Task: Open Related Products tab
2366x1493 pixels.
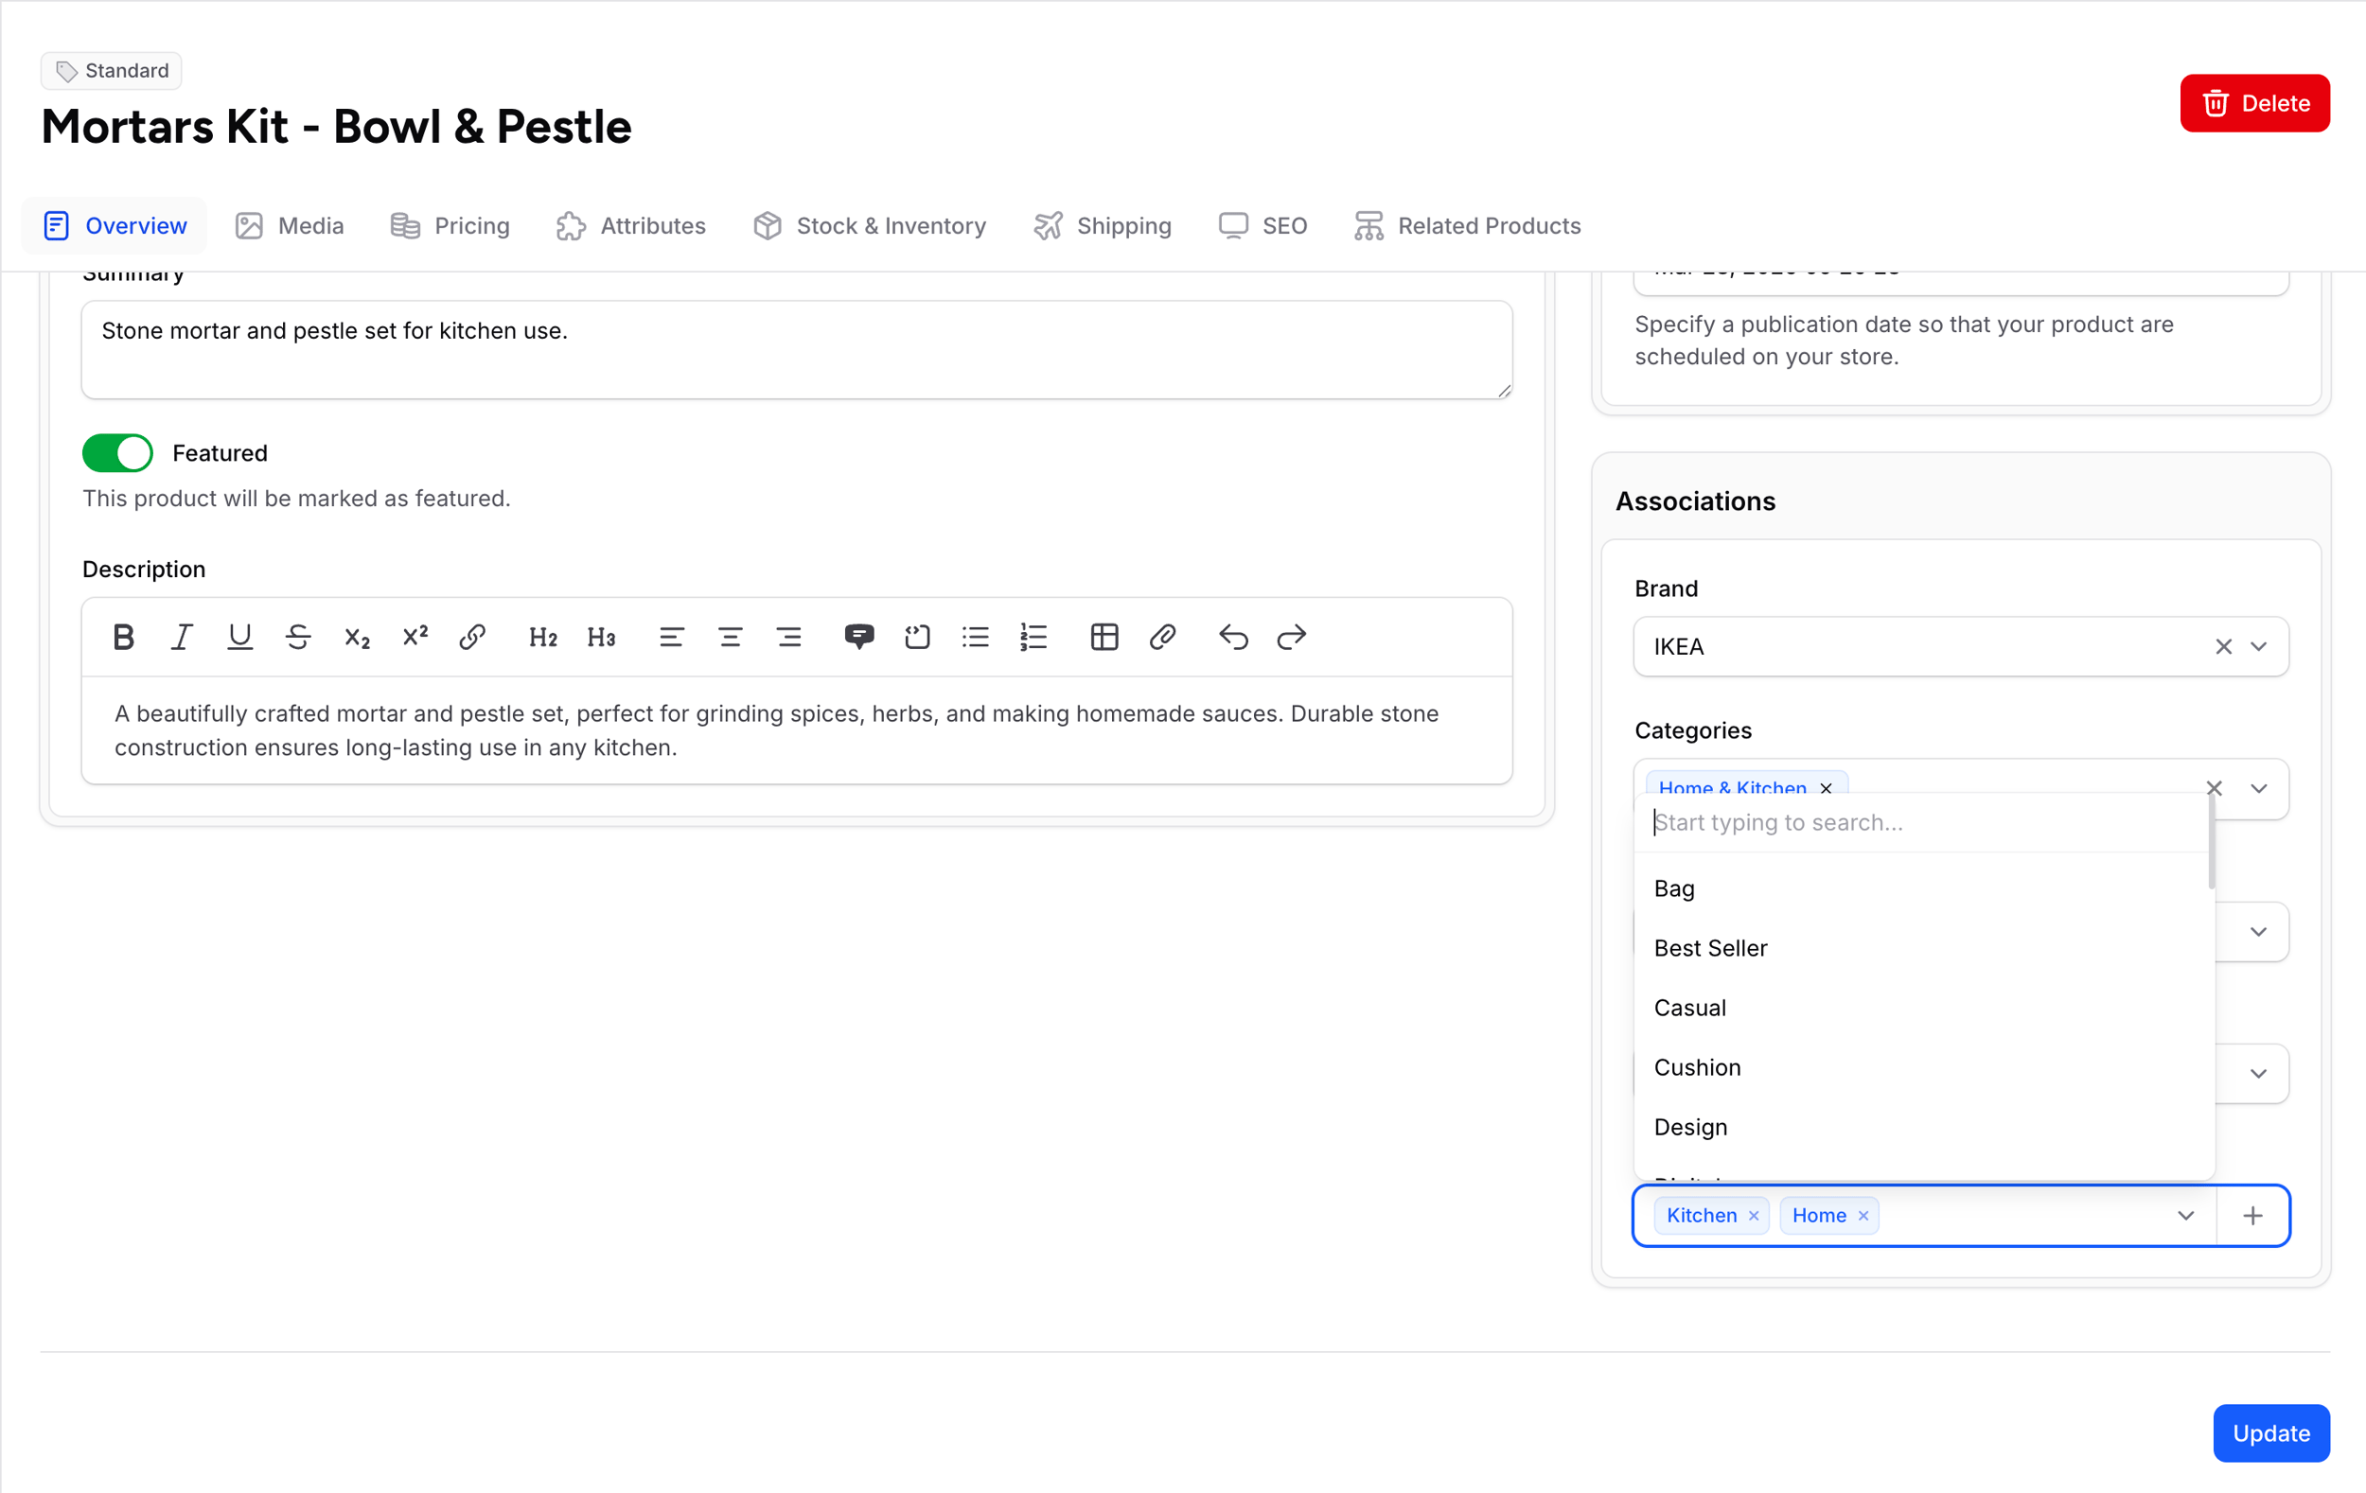Action: click(1468, 226)
